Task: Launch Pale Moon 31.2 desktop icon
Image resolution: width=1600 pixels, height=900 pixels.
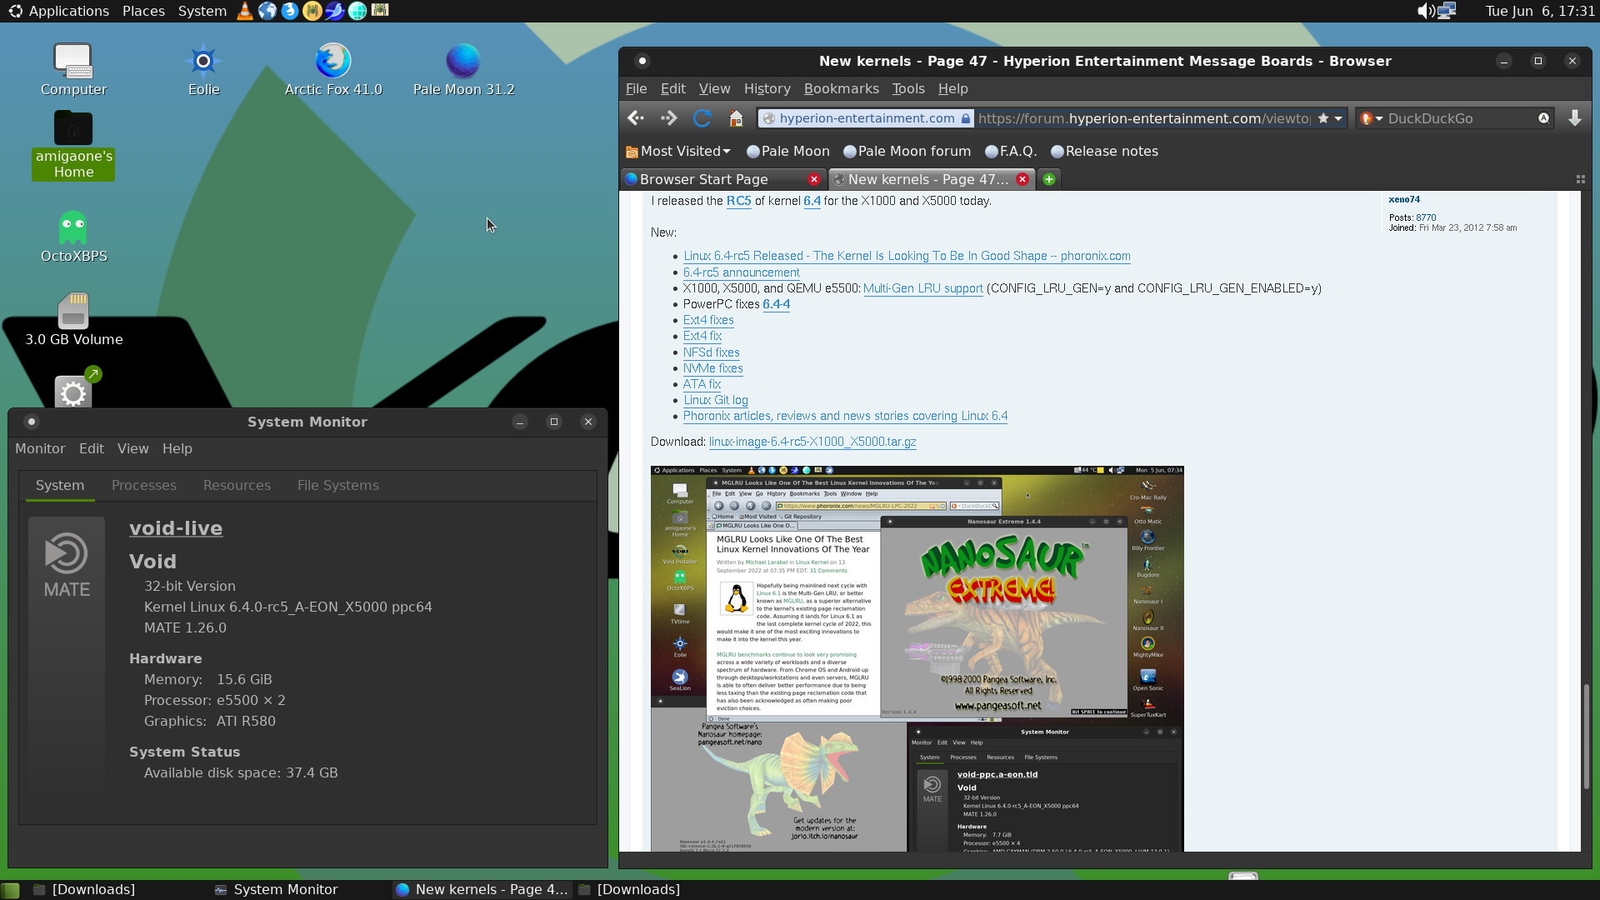Action: 463,69
